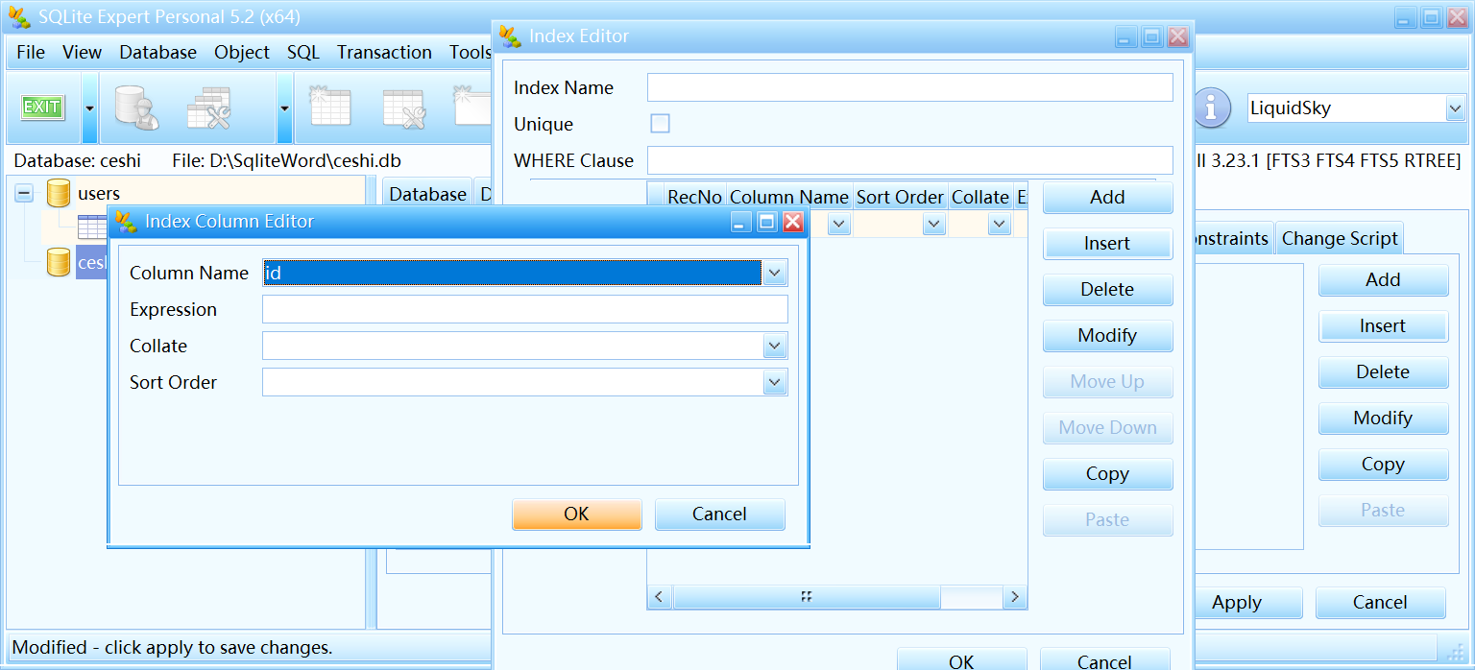Select the green EXIT toolbar icon
Image resolution: width=1475 pixels, height=670 pixels.
point(42,107)
